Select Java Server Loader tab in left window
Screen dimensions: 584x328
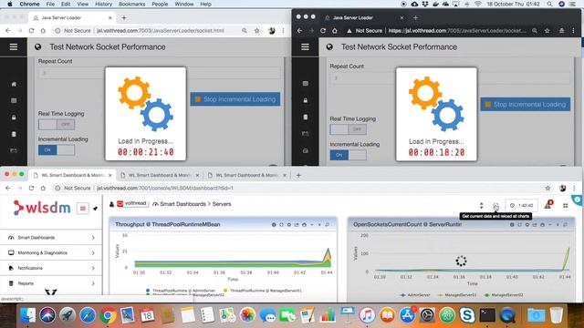(x=72, y=18)
